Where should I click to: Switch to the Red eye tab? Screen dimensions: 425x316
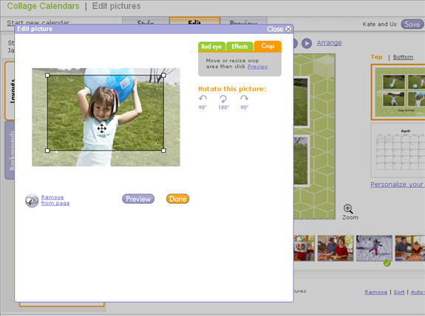click(211, 47)
